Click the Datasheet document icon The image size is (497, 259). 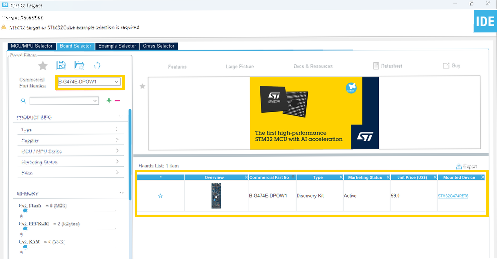tap(376, 66)
